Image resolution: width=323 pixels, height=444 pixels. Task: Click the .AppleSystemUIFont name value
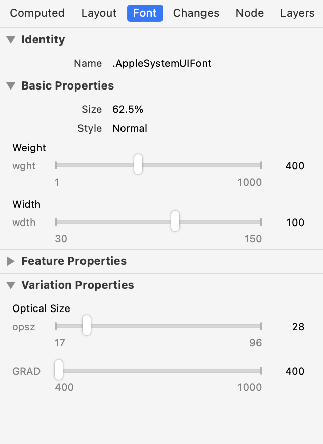[162, 63]
